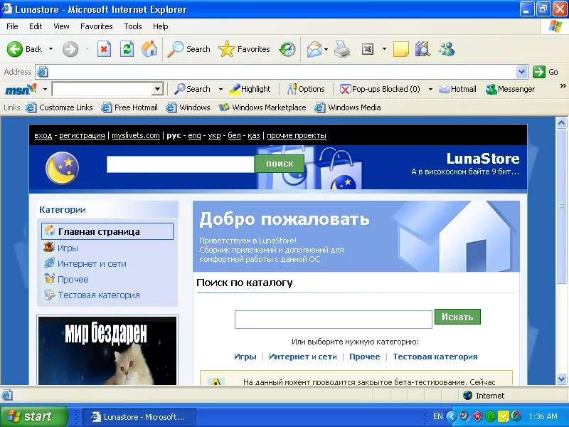Focus the header search field beside поиск
This screenshot has height=427, width=569.
(x=181, y=164)
